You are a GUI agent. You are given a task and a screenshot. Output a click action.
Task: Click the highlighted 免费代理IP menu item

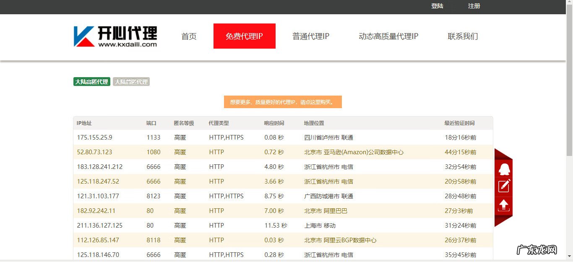(x=245, y=36)
